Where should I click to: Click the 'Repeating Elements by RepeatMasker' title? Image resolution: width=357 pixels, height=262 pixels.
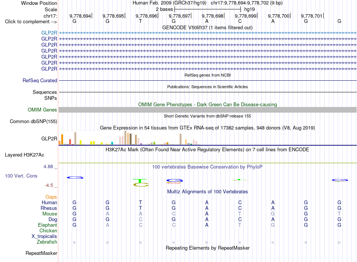tap(208, 248)
